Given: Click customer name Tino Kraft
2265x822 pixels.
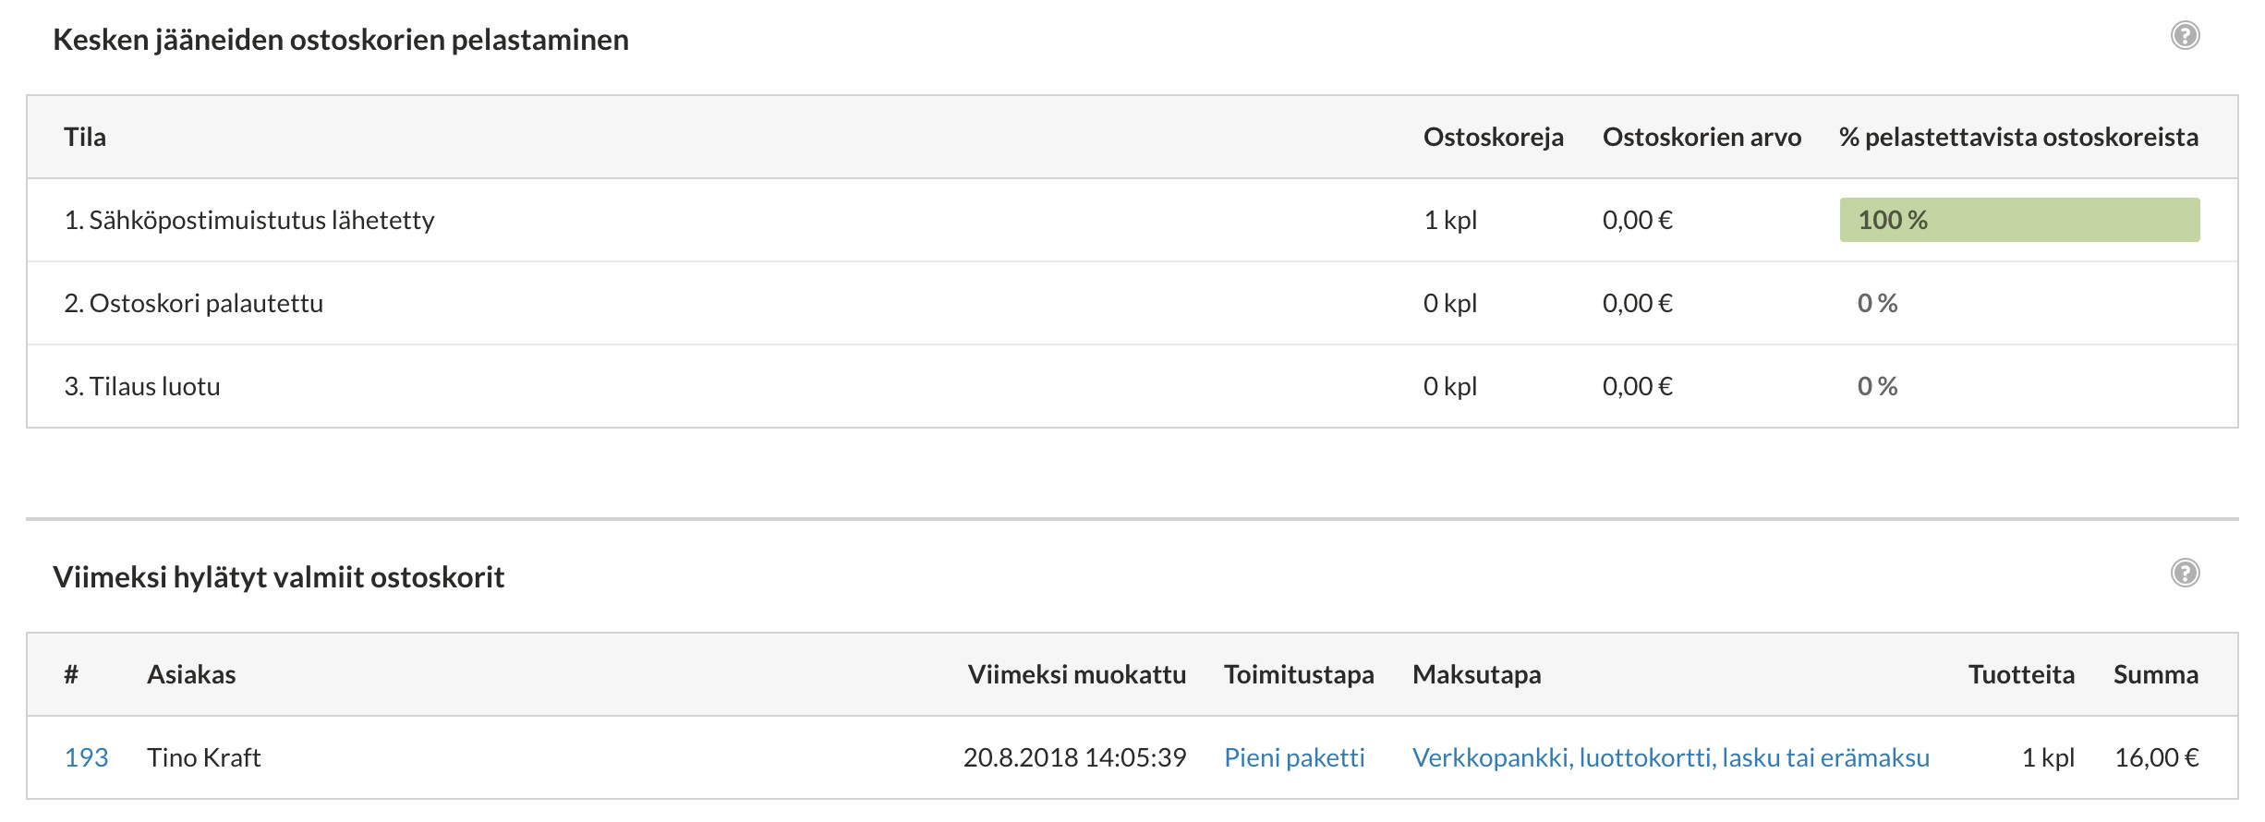Looking at the screenshot, I should click(x=204, y=757).
